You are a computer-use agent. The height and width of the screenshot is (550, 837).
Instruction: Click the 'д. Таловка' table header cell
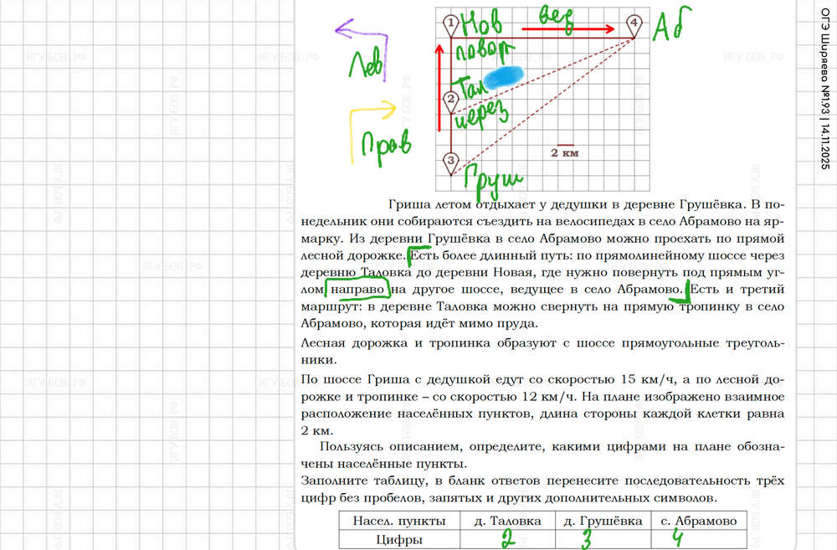coord(508,521)
